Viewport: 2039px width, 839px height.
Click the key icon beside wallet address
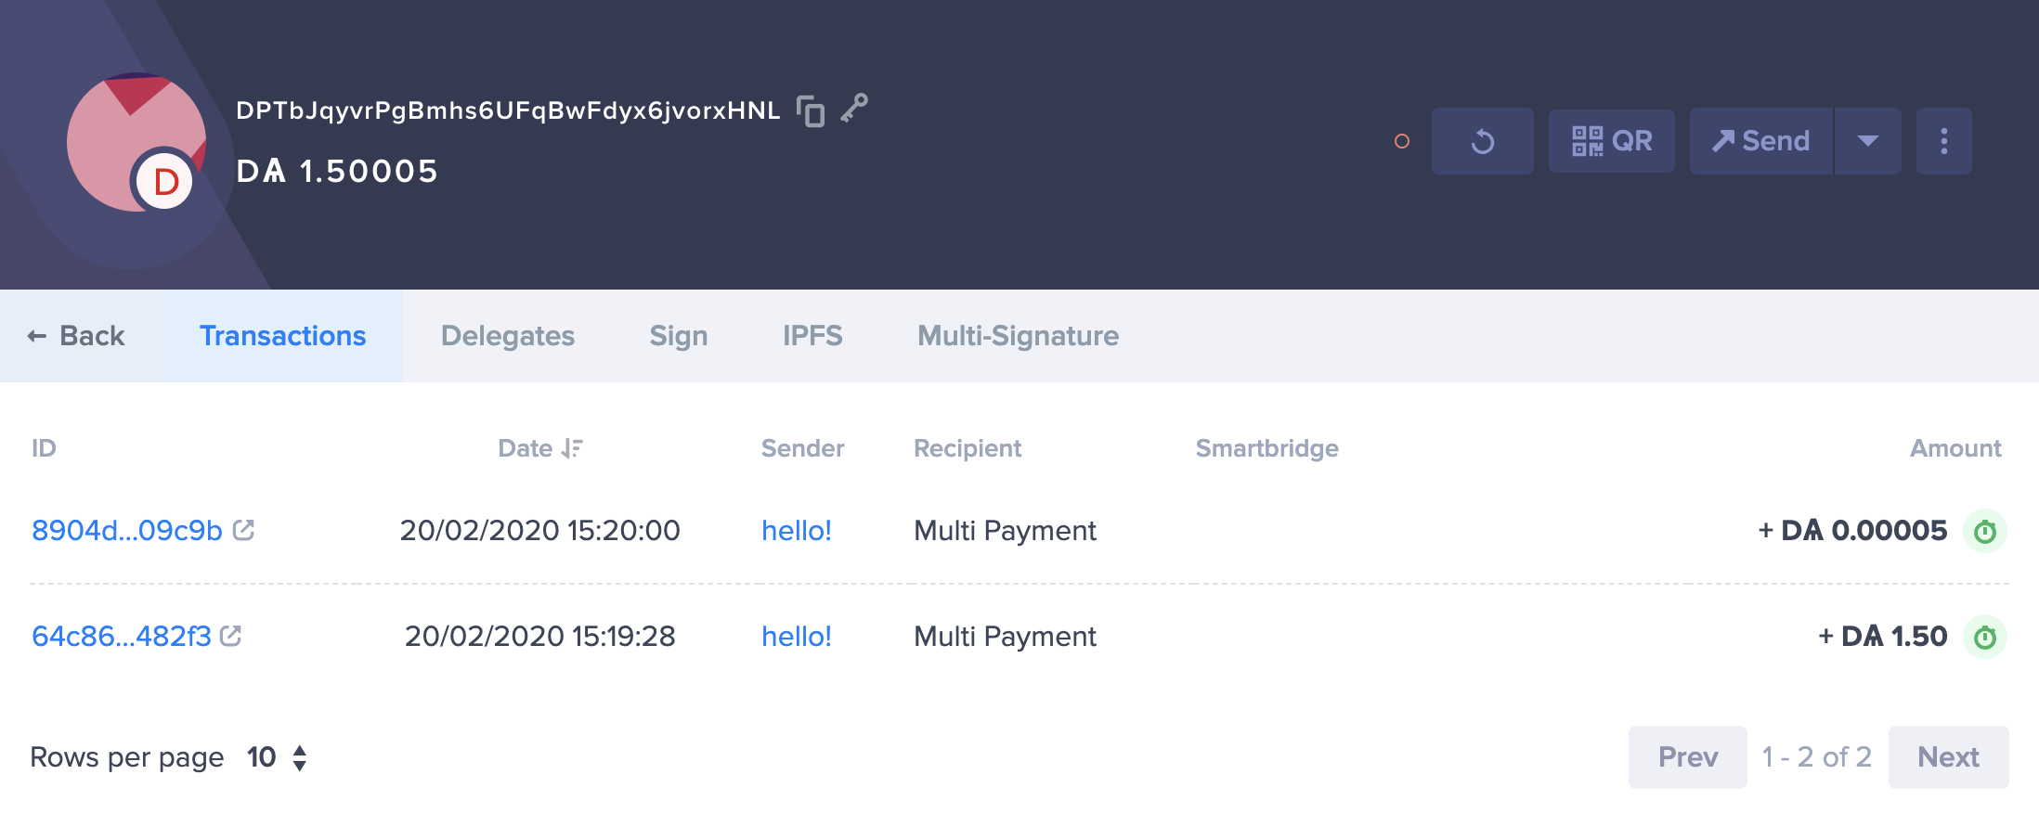coord(854,109)
